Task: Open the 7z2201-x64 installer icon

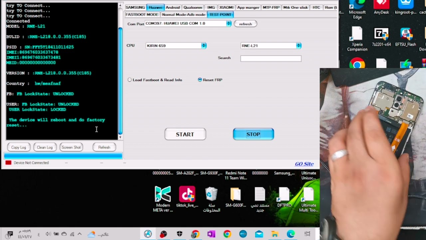Action: (x=381, y=37)
